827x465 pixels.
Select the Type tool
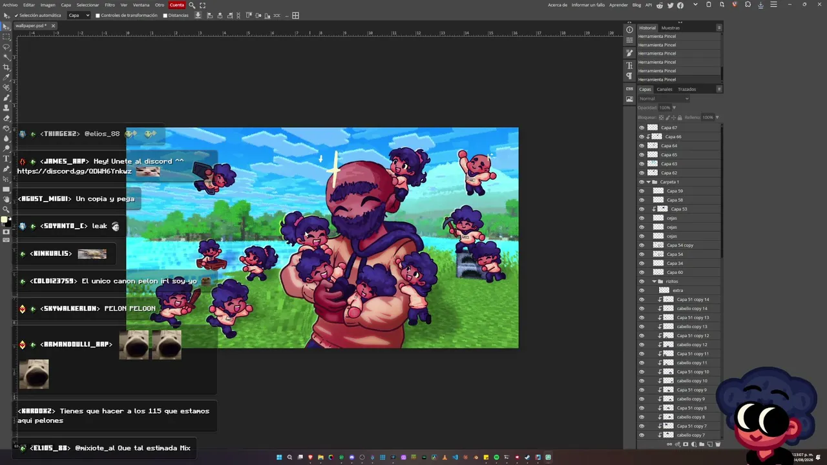tap(6, 158)
